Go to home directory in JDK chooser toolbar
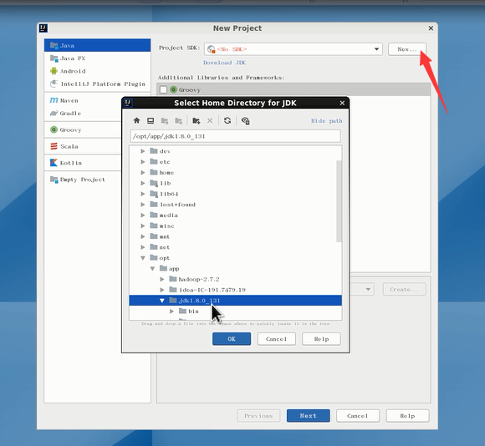 point(136,120)
